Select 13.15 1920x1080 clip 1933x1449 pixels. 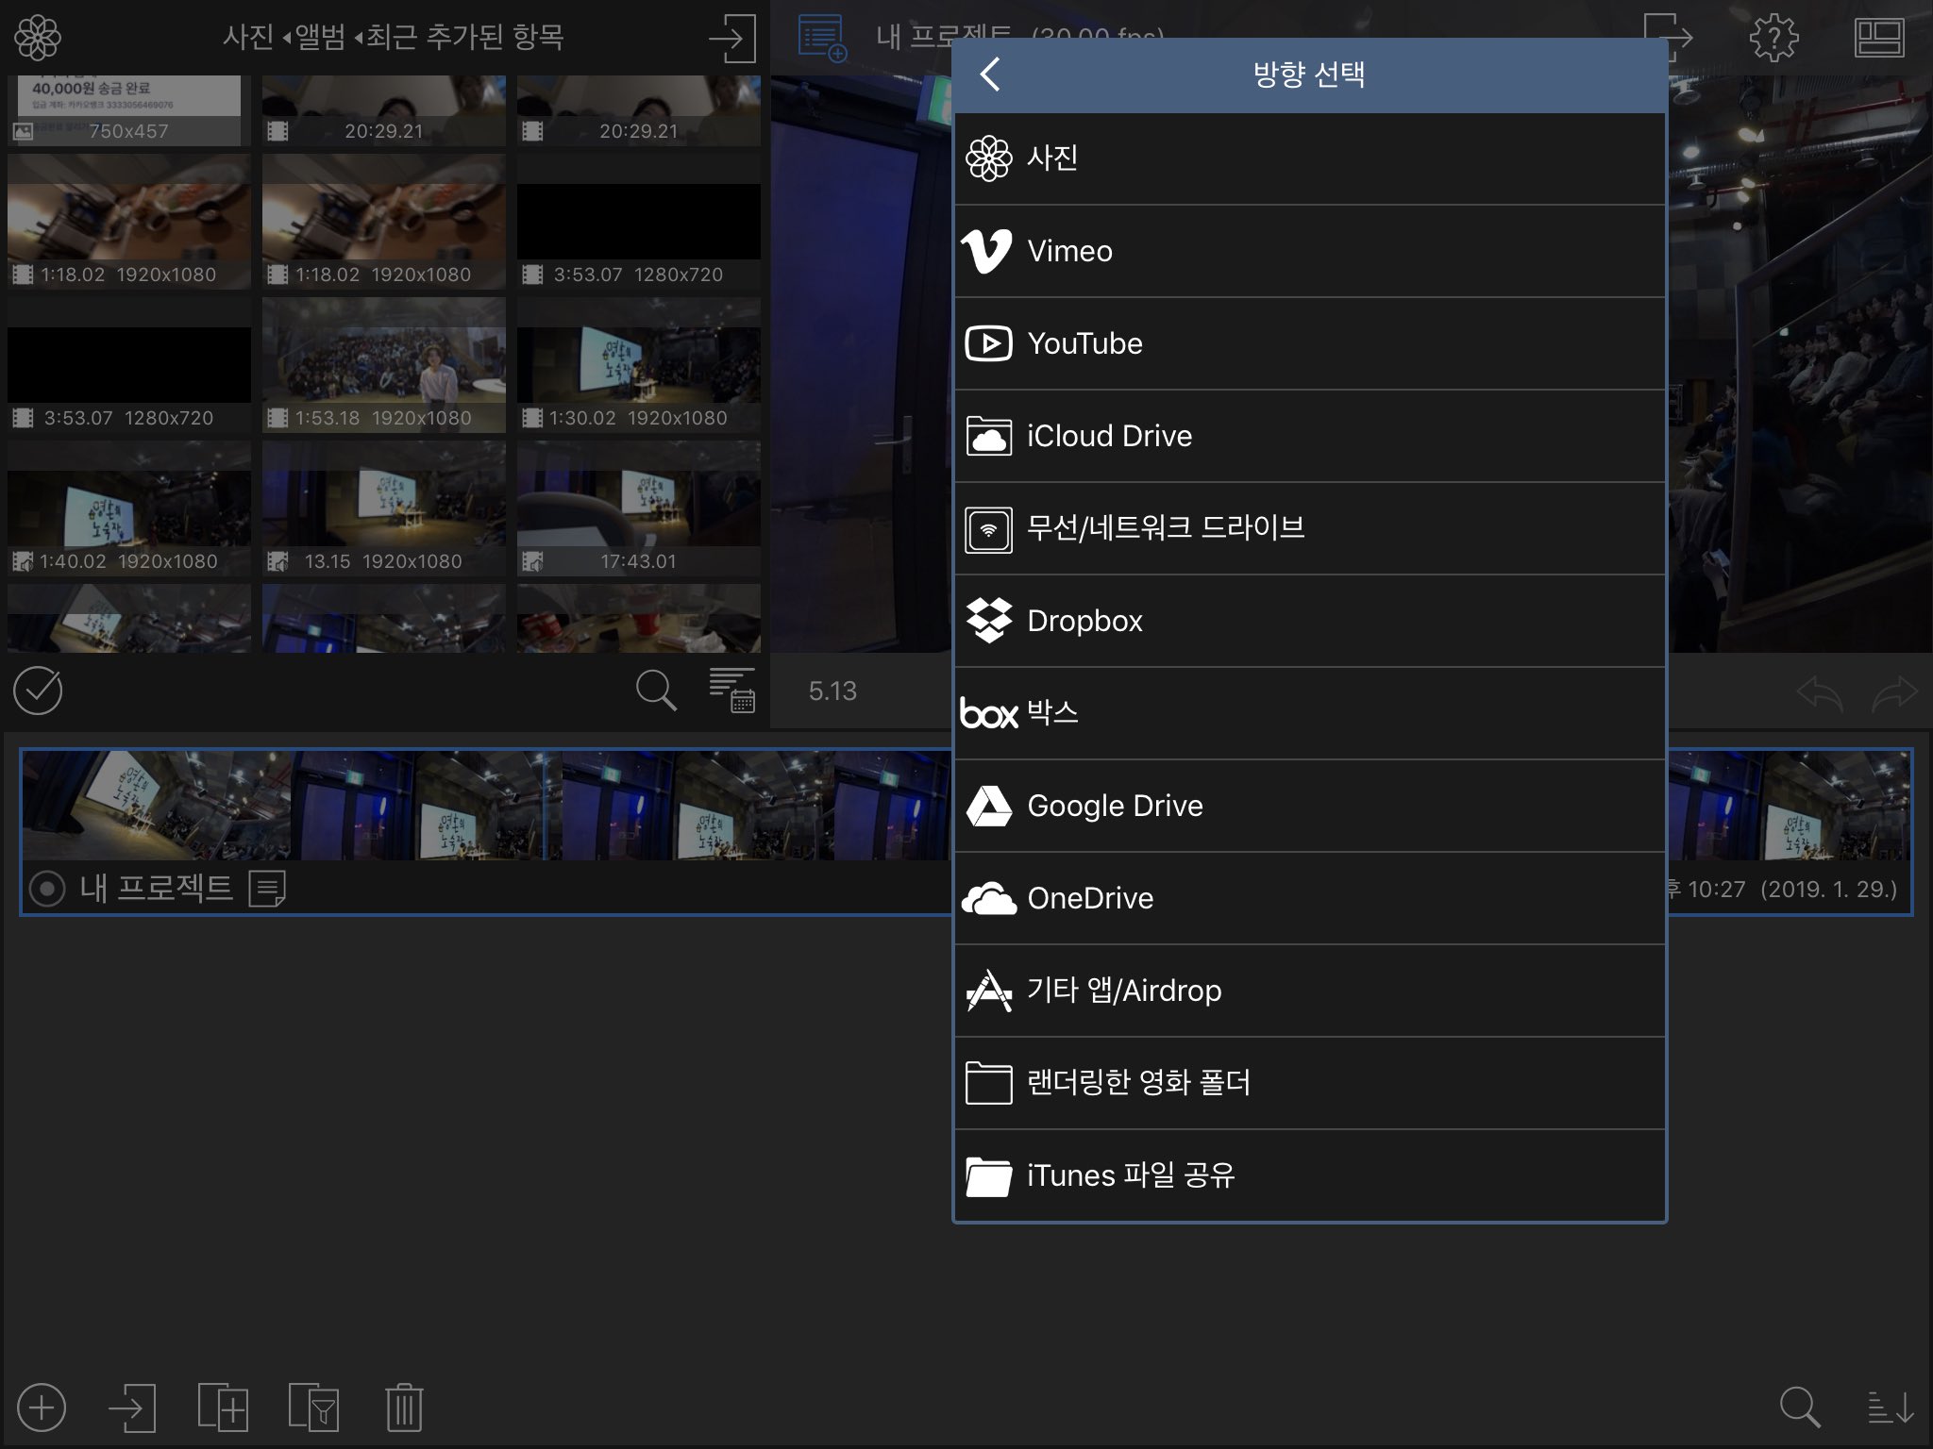click(x=383, y=508)
